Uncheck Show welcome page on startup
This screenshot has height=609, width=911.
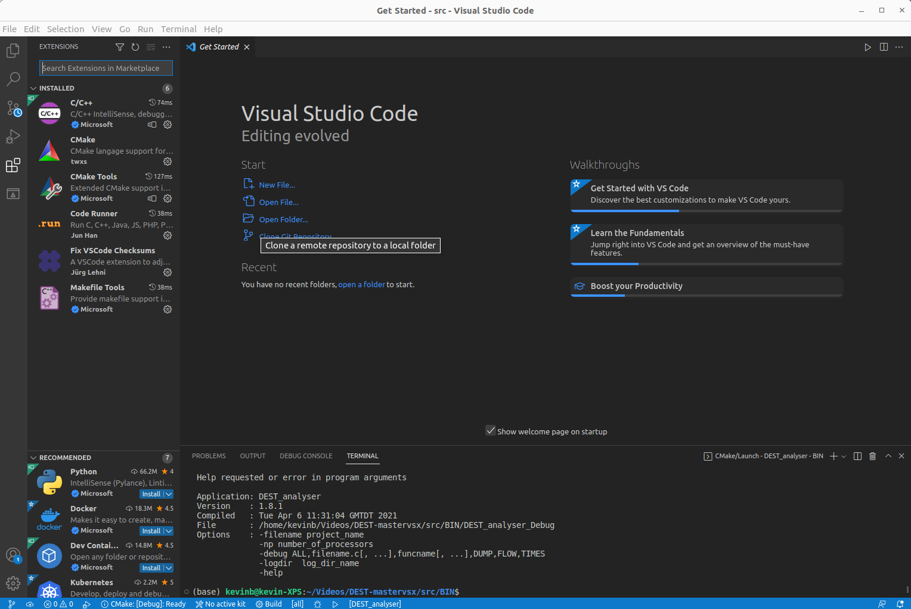491,430
